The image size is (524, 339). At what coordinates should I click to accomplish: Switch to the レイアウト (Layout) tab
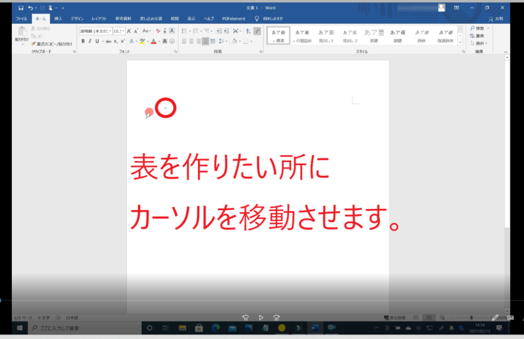click(99, 18)
